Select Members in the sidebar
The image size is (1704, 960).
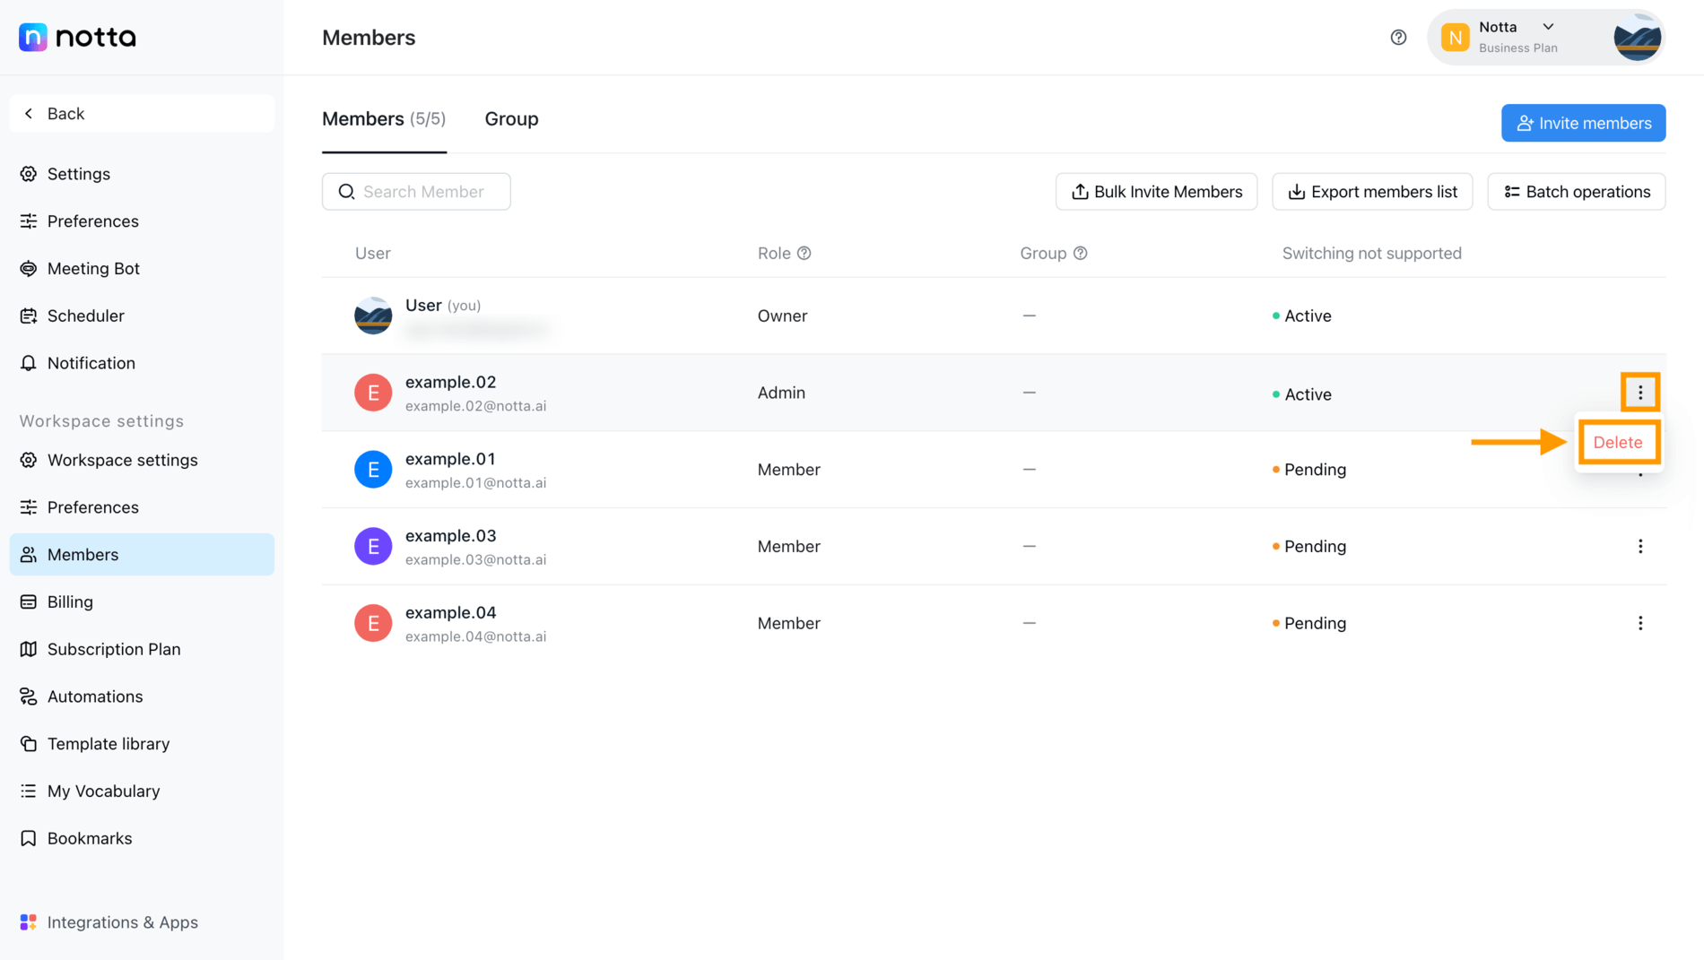pyautogui.click(x=142, y=555)
